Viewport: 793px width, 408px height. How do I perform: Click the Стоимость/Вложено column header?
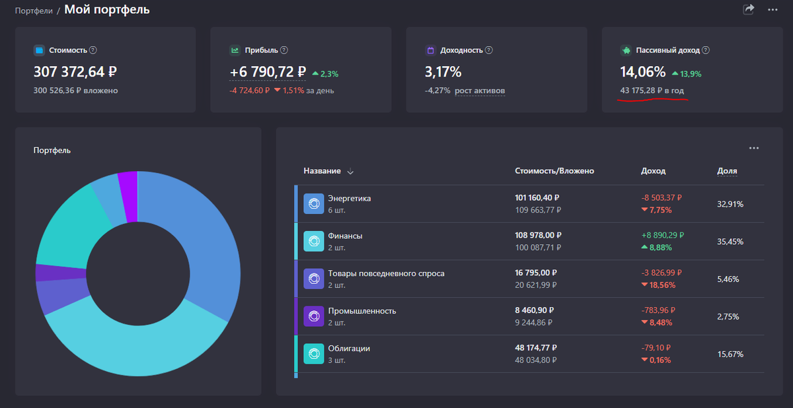(x=554, y=171)
